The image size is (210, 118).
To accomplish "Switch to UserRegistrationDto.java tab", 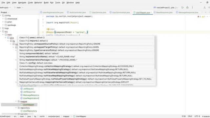I will [x=52, y=12].
